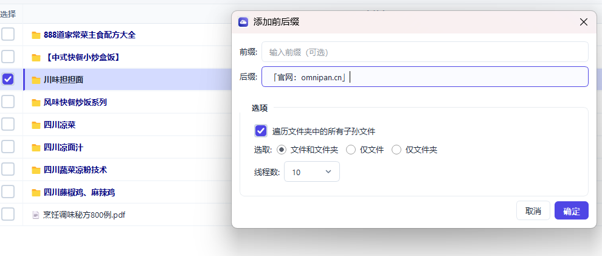Click the folder icon of 888道家常菜主食配方大全
This screenshot has height=256, width=602.
coord(36,35)
